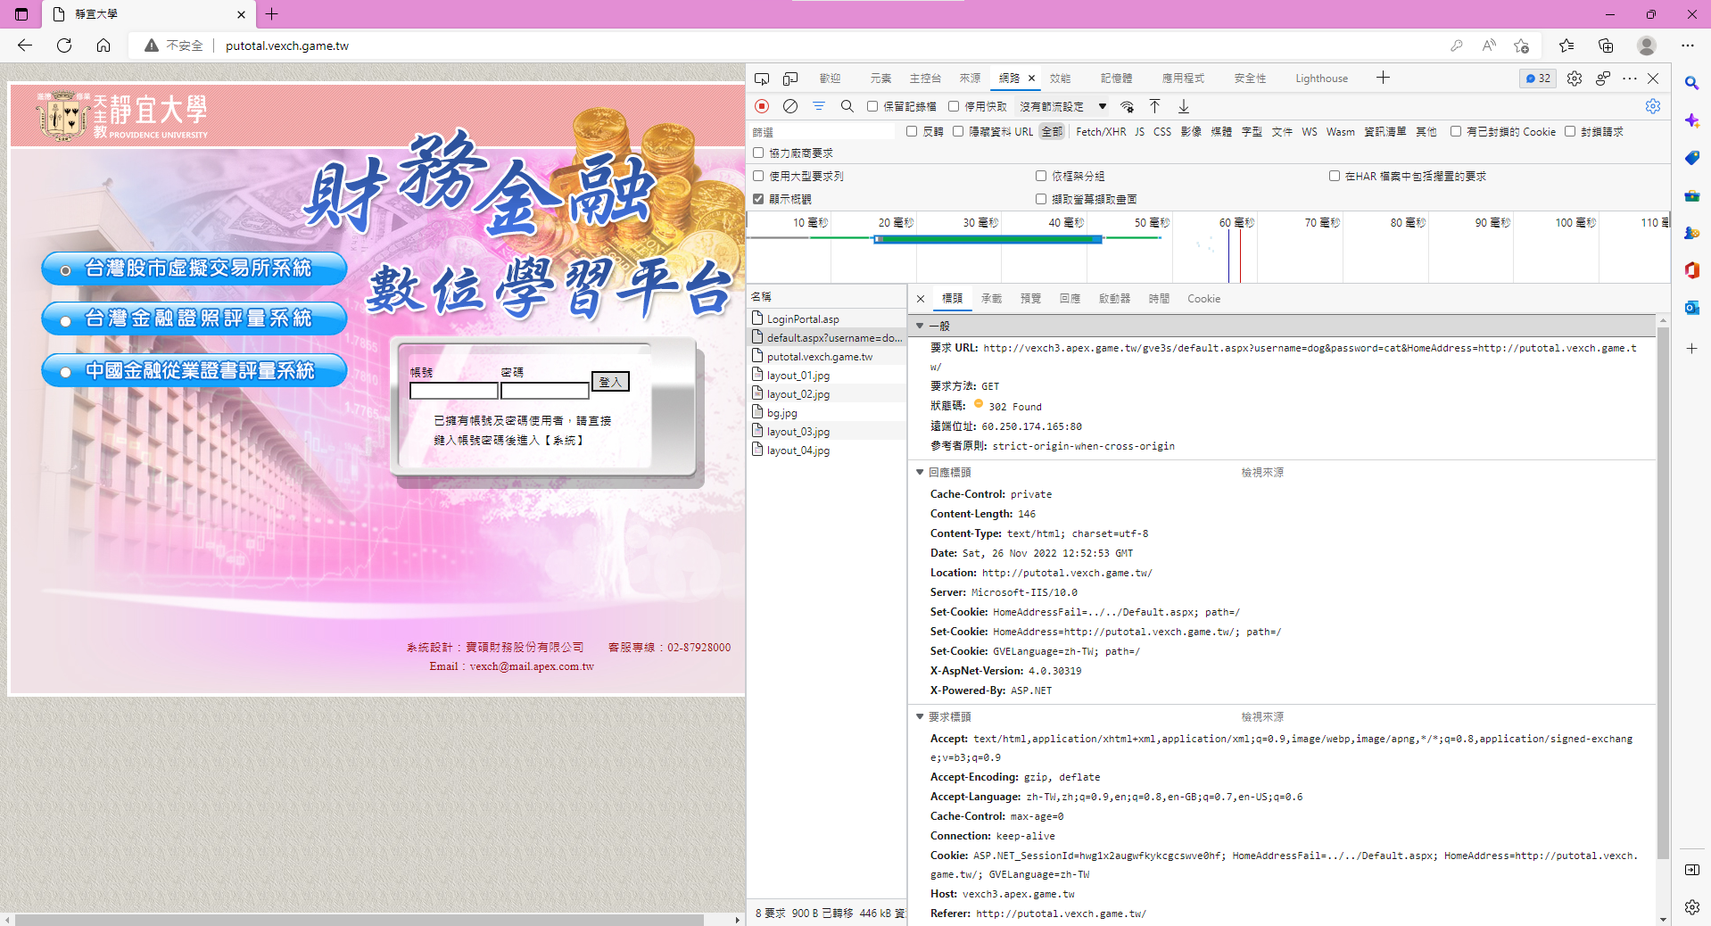Enable the 停用快取 checkbox

[x=954, y=106]
